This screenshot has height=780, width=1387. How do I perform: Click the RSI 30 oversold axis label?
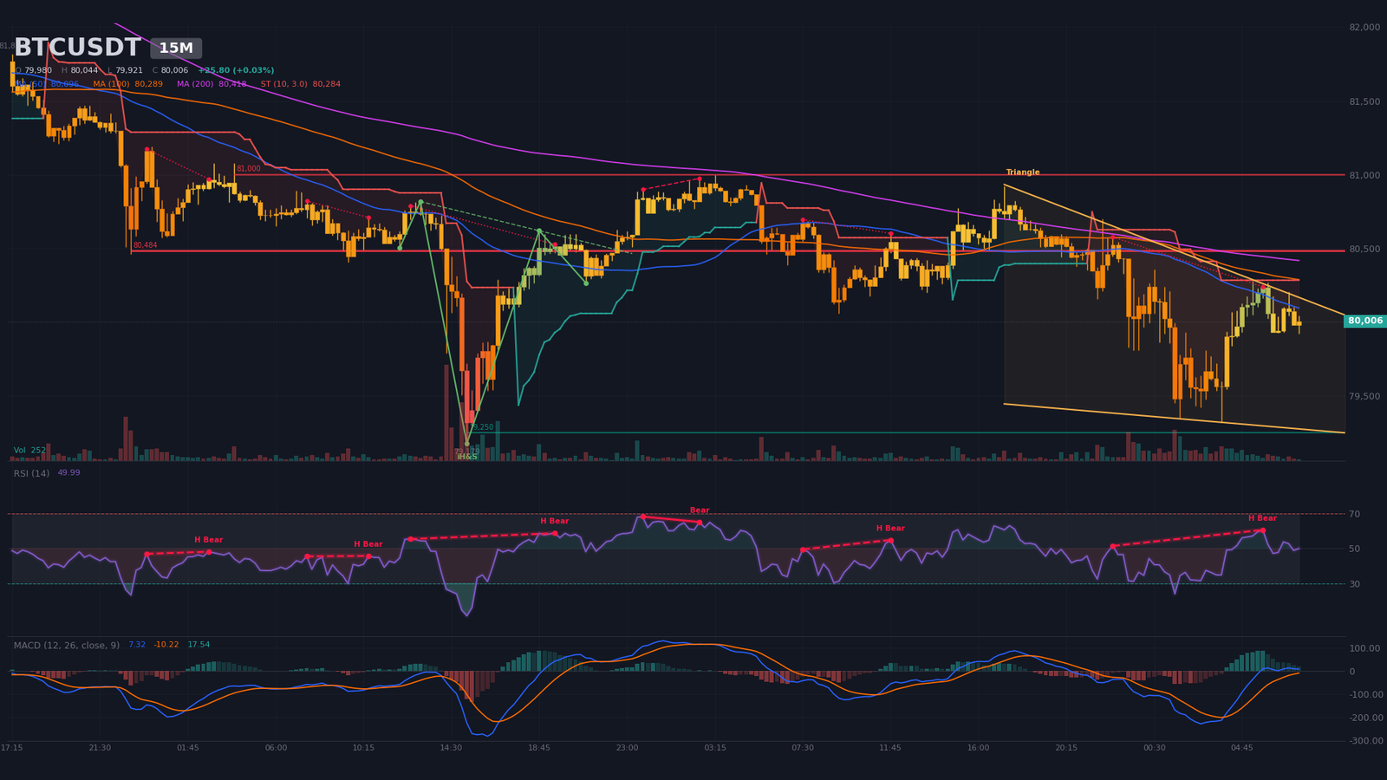[x=1354, y=584]
